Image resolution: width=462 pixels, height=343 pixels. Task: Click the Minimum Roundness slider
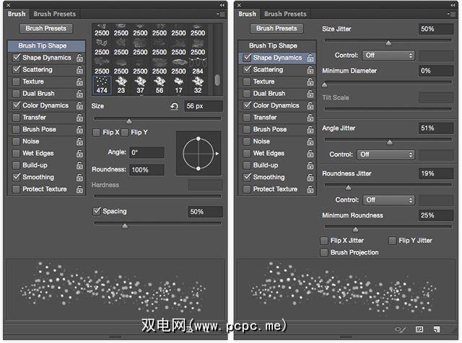388,227
